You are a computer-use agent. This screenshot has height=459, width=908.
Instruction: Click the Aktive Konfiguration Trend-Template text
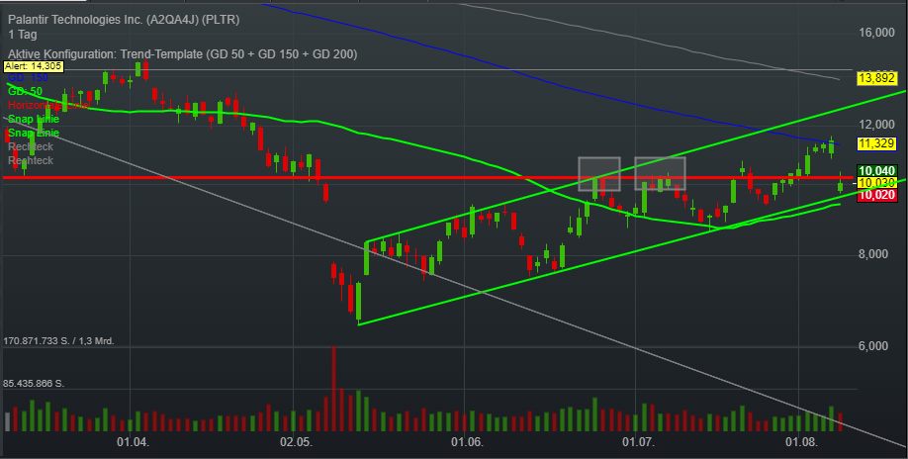click(182, 53)
